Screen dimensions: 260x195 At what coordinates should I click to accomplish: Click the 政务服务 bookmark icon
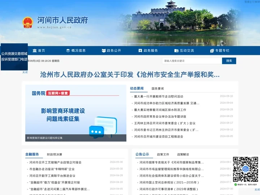[x=140, y=51]
